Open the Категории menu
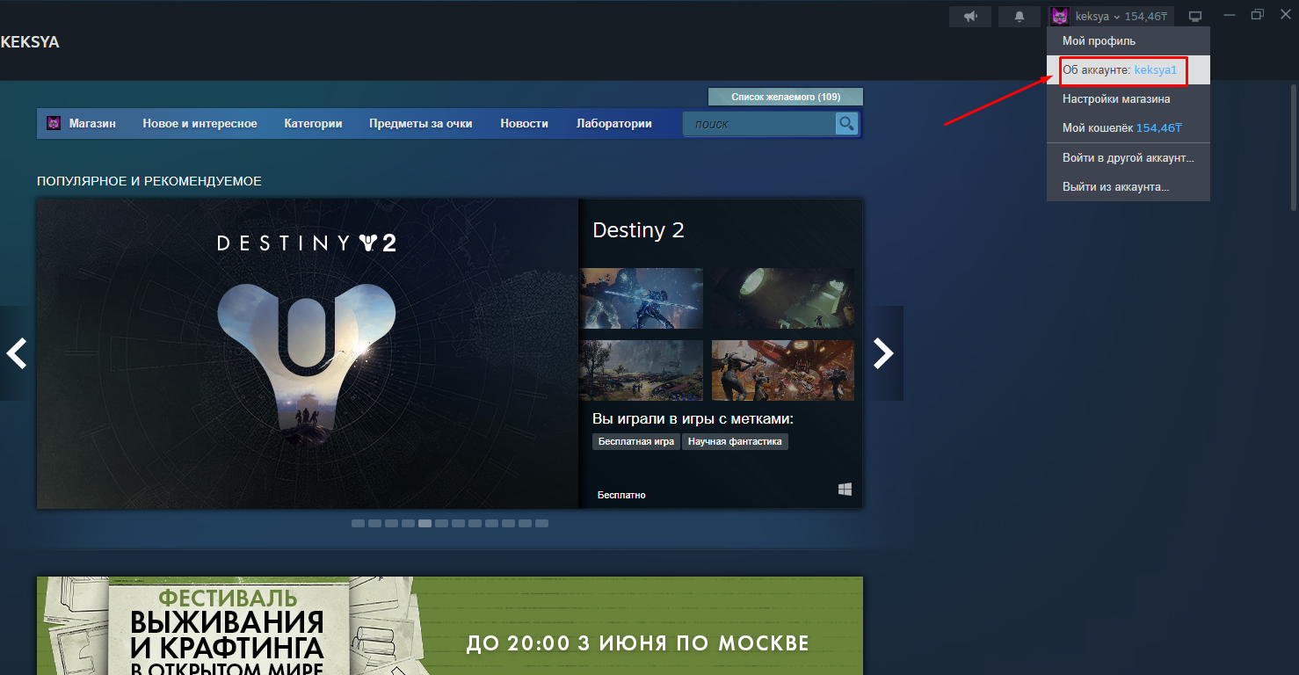Viewport: 1299px width, 675px height. click(313, 124)
